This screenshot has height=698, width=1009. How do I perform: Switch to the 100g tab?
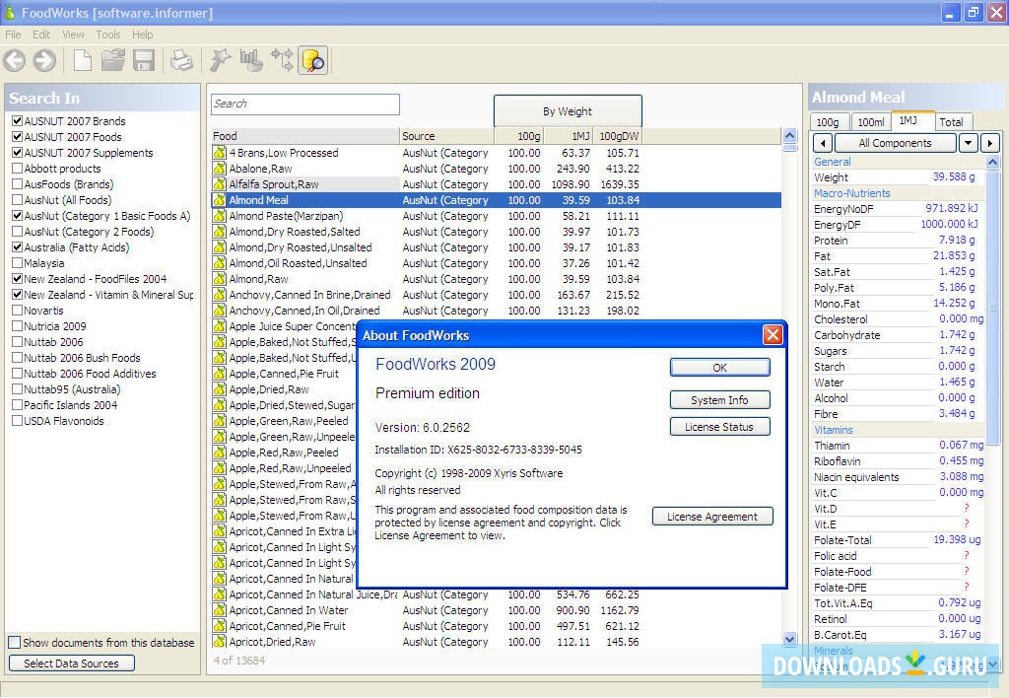pos(828,122)
